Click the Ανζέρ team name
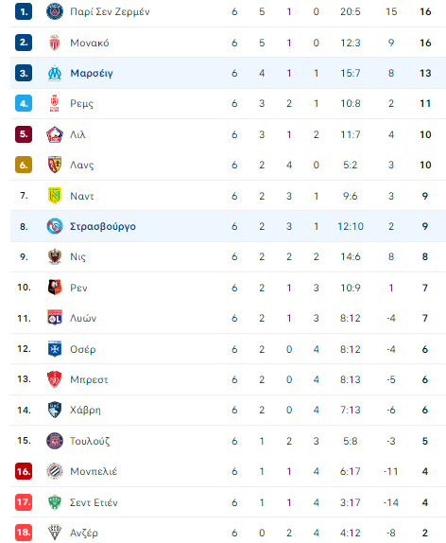 (x=84, y=533)
